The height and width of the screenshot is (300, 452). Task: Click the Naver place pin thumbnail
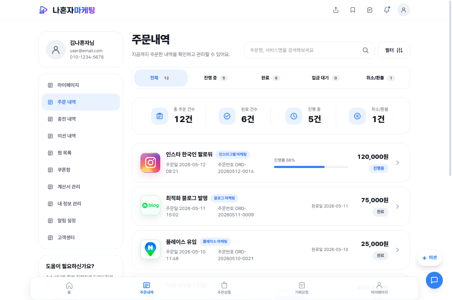coord(150,249)
